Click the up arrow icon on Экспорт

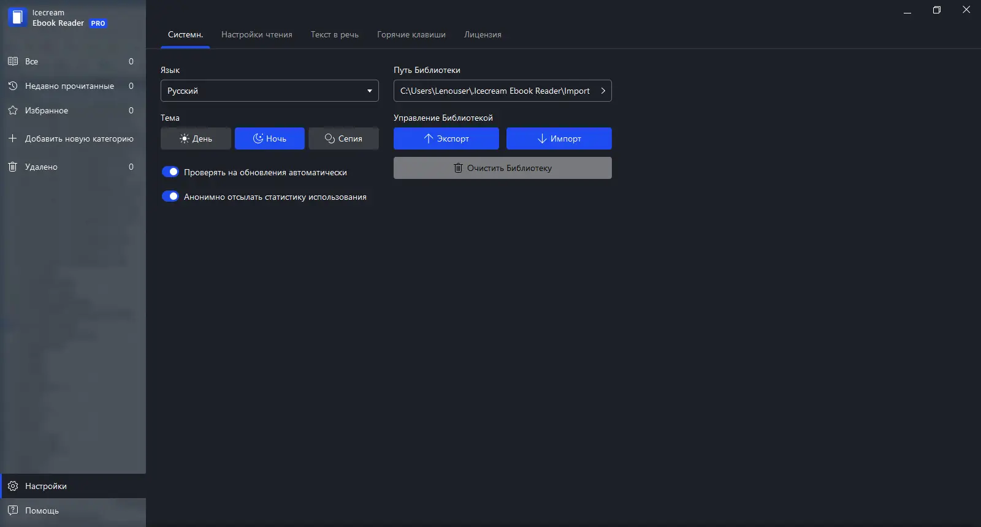tap(429, 138)
